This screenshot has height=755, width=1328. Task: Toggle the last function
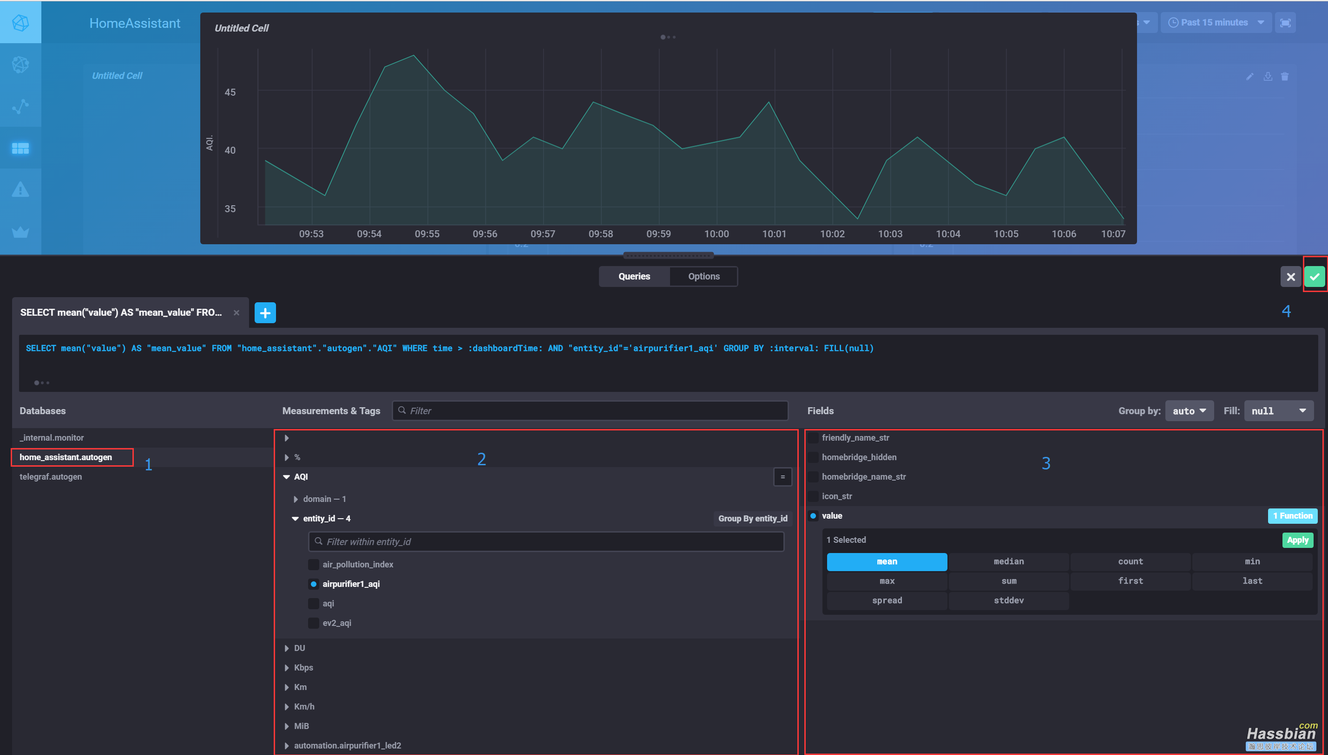tap(1252, 581)
